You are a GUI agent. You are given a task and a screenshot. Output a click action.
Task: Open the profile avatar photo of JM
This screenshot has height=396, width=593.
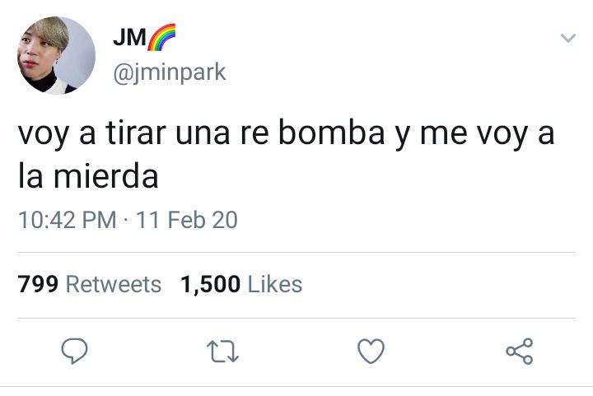pos(56,55)
